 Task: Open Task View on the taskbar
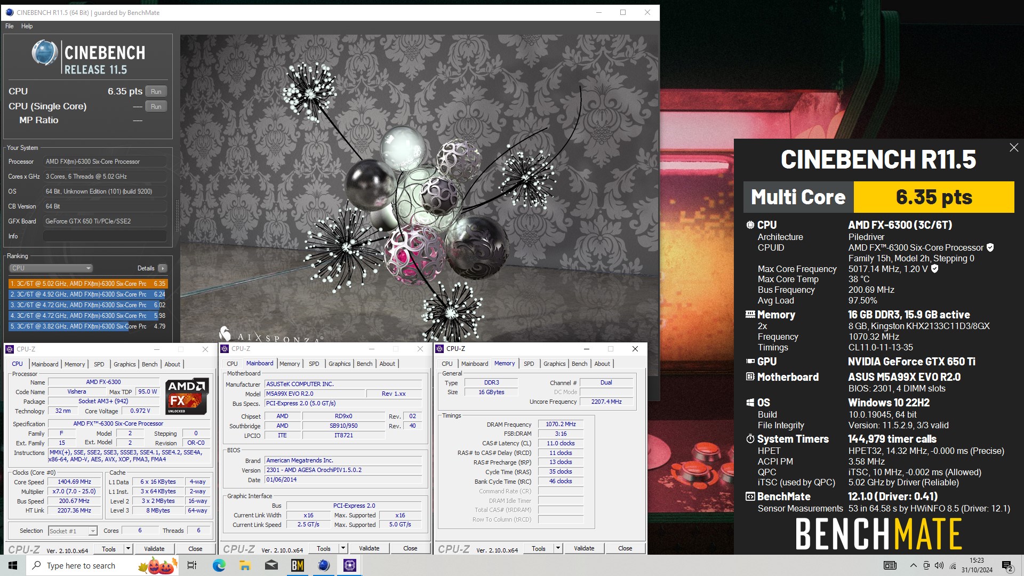[x=192, y=565]
